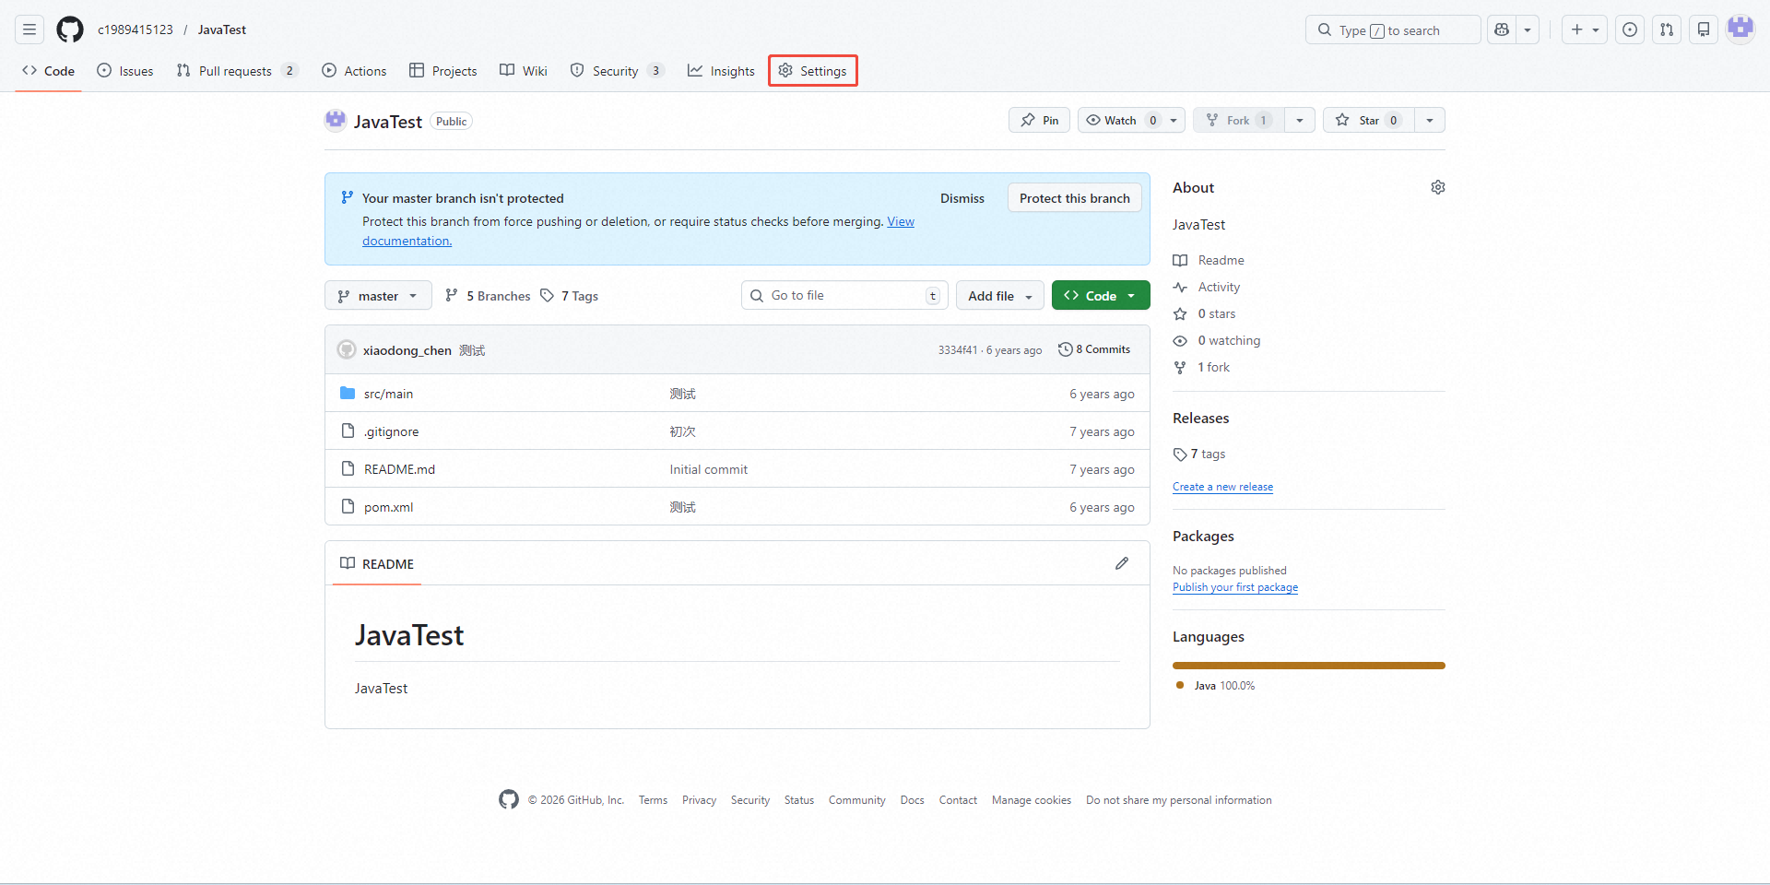The width and height of the screenshot is (1770, 885).
Task: Open the hamburger navigation menu
Action: coord(29,29)
